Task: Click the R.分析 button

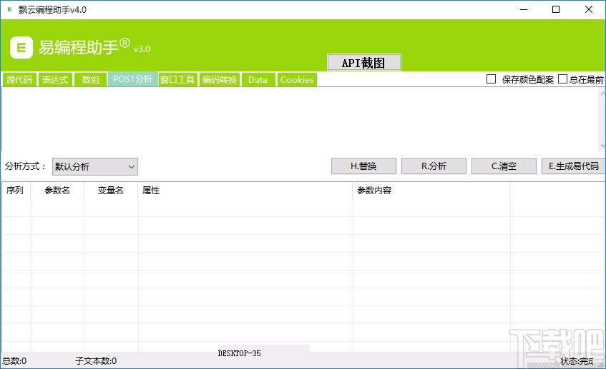Action: coord(434,166)
